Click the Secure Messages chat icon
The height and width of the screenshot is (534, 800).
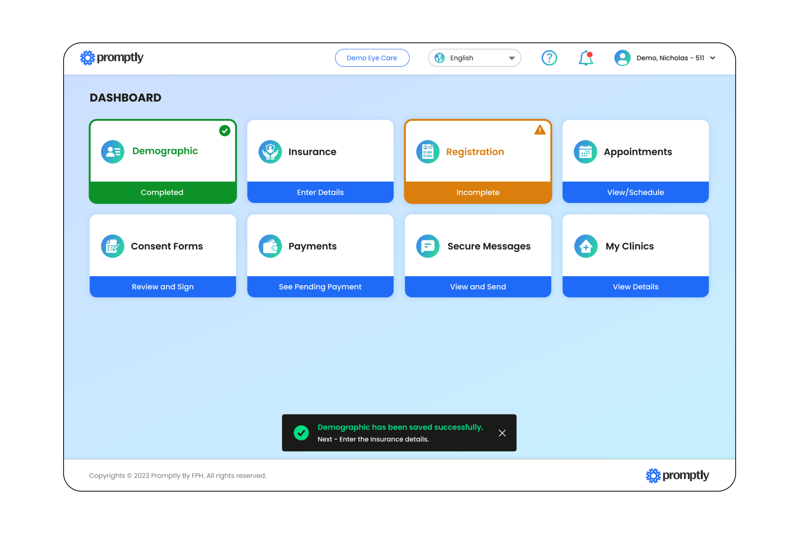[x=428, y=246]
